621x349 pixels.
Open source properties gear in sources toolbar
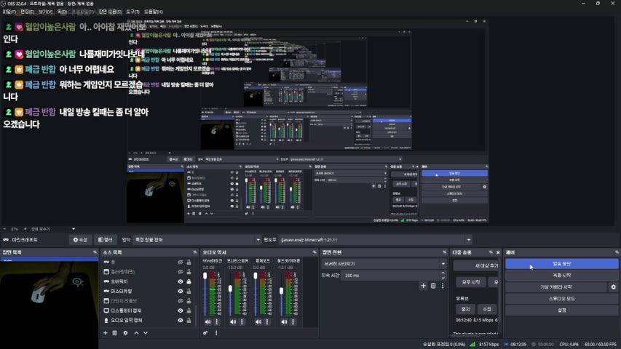point(125,332)
